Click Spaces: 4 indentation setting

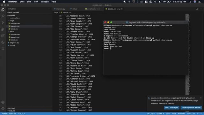(x=160, y=114)
